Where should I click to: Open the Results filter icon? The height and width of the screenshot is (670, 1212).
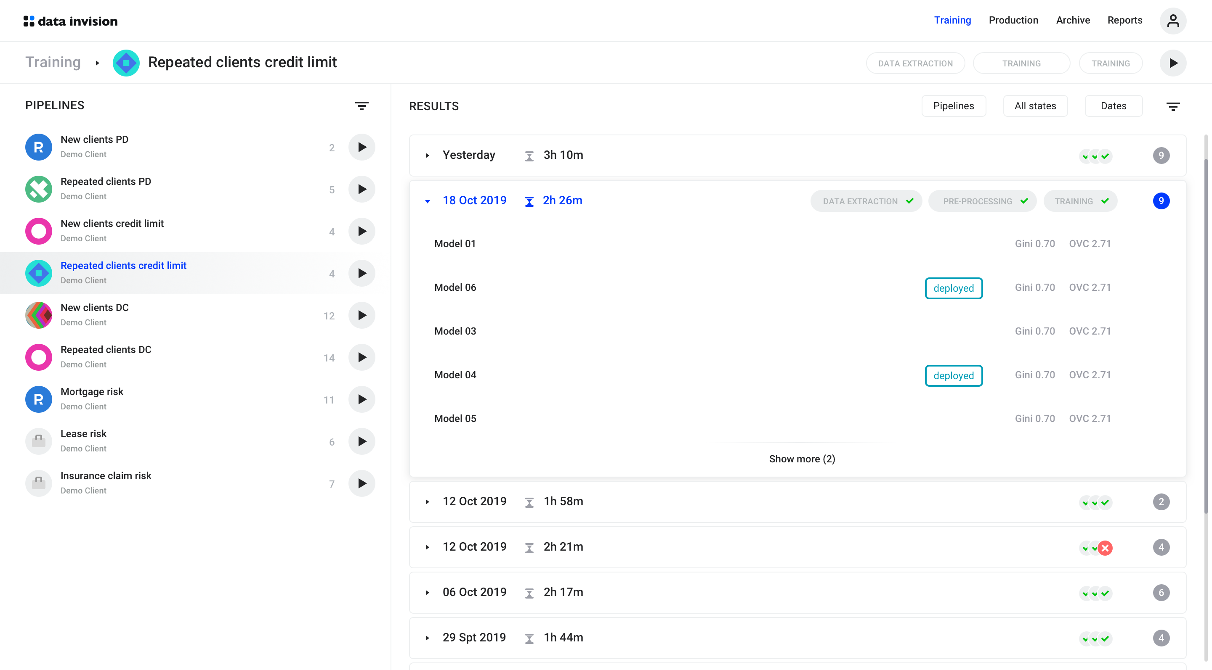(x=1172, y=107)
